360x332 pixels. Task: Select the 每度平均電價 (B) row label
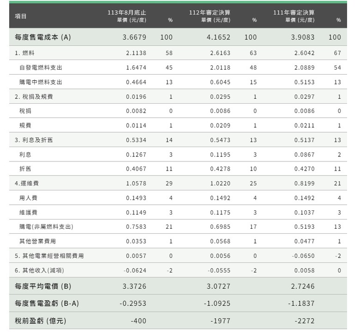pos(43,286)
